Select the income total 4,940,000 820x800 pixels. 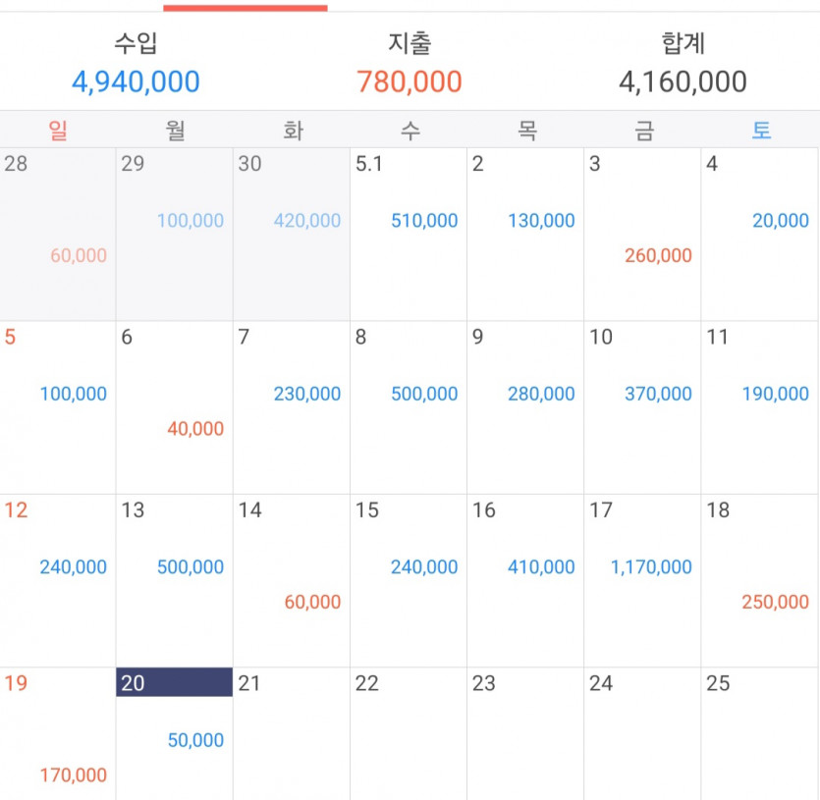point(136,82)
